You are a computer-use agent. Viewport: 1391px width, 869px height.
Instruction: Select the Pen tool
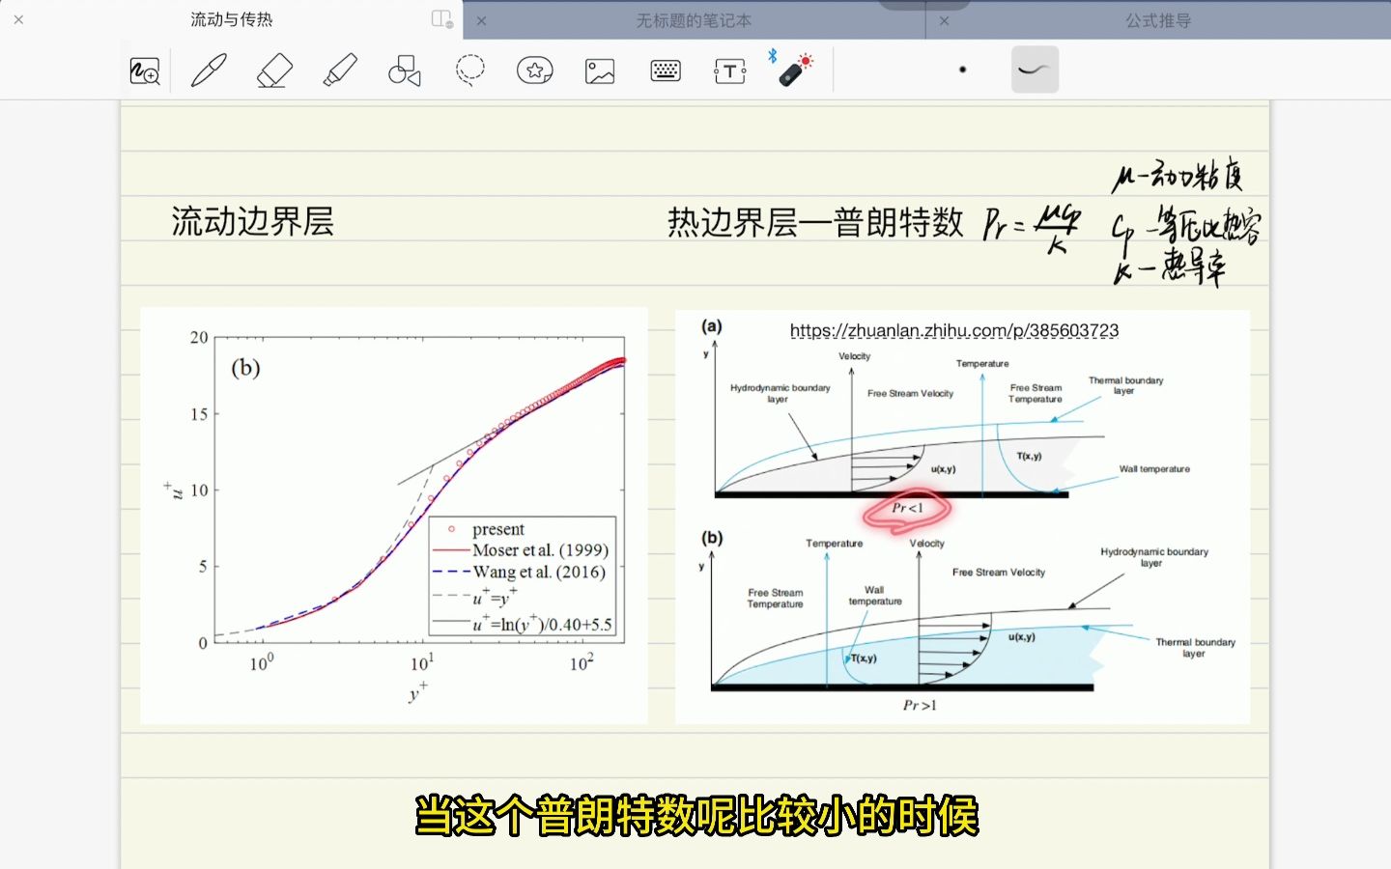tap(209, 70)
